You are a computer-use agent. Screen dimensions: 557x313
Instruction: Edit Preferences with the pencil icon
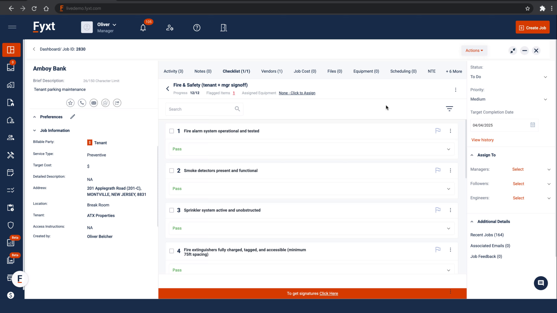[73, 117]
